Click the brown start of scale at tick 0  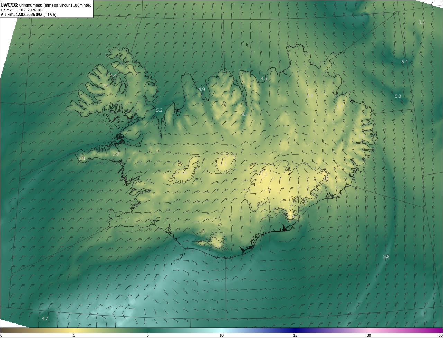tap(2, 330)
